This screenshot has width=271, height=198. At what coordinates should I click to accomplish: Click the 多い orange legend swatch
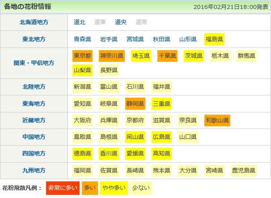90,188
